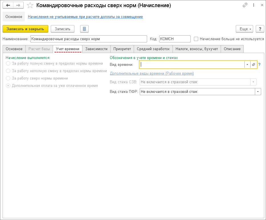This screenshot has height=220, width=266.
Task: Open Дополнительные виды времени (Рабочее время) link
Action: (152, 73)
